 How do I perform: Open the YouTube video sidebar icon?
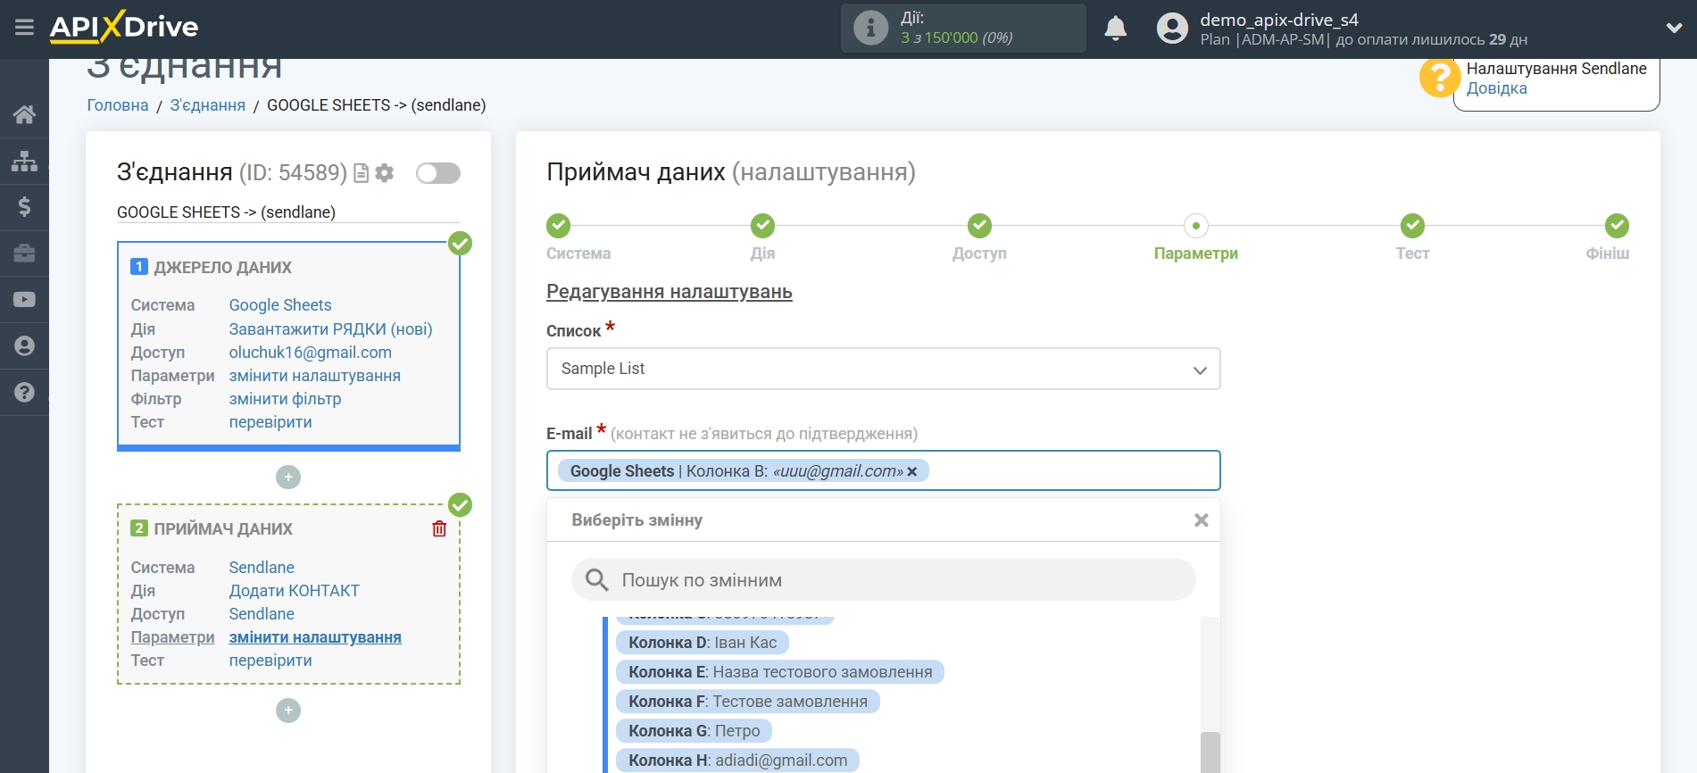24,300
